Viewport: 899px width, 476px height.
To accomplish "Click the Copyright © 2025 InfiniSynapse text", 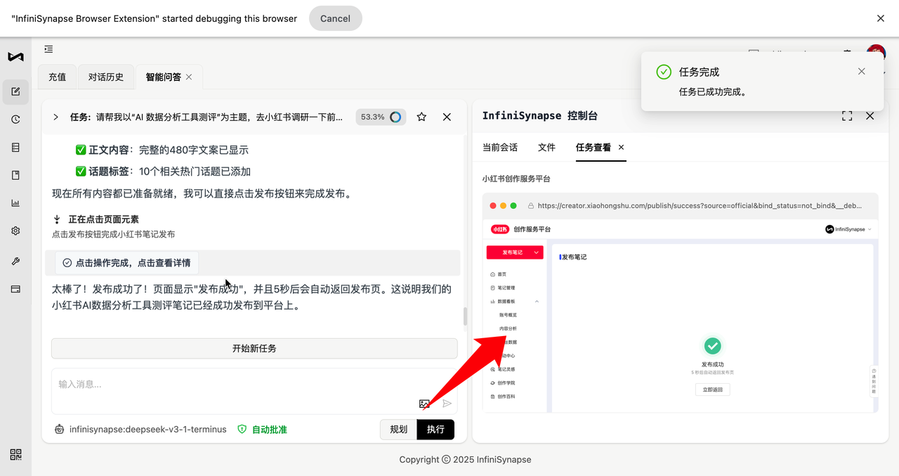I will tap(465, 459).
